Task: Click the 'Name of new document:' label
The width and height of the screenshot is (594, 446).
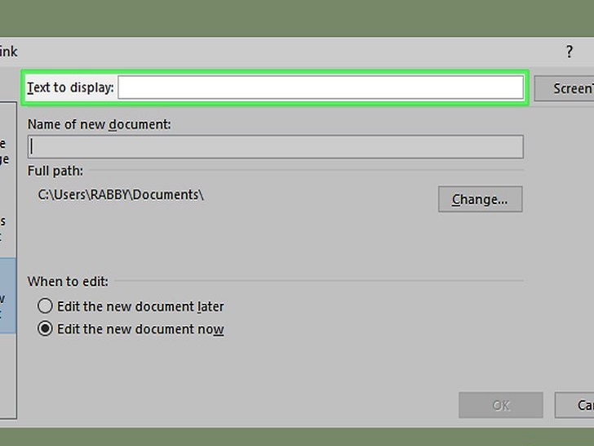Action: (x=99, y=124)
